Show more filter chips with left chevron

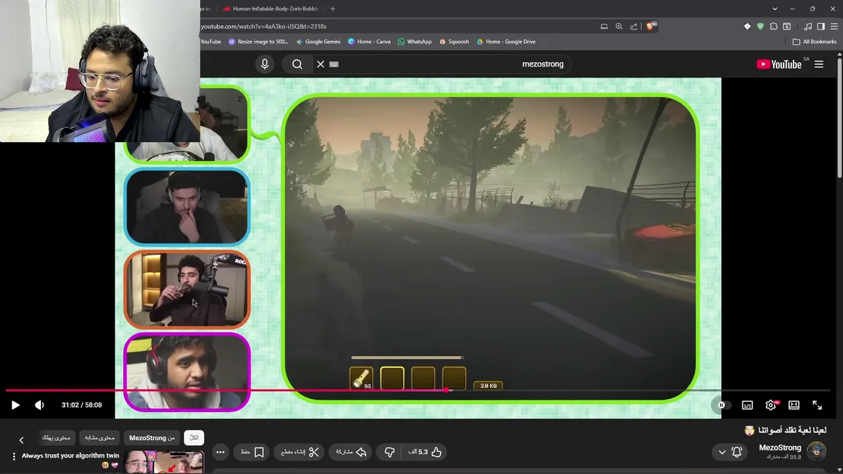click(21, 440)
